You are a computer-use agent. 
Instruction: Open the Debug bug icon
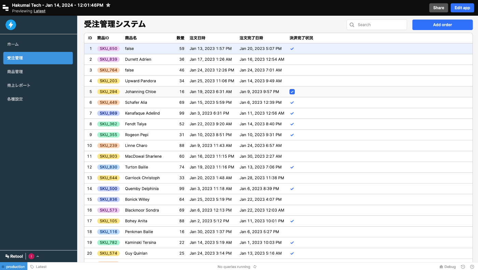point(441,267)
